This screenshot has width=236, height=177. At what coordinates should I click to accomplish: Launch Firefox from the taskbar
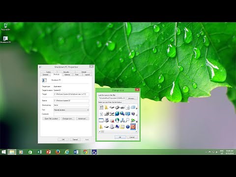[x=58, y=152]
